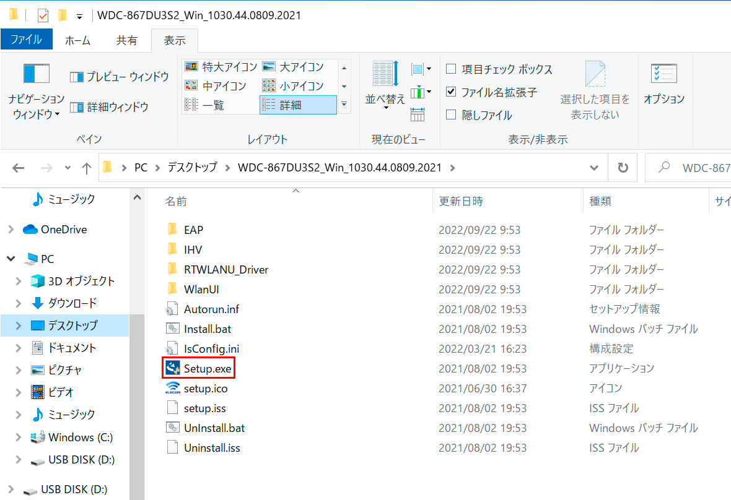
Task: Select Medium icons (中アイコン) layout
Action: pyautogui.click(x=216, y=86)
